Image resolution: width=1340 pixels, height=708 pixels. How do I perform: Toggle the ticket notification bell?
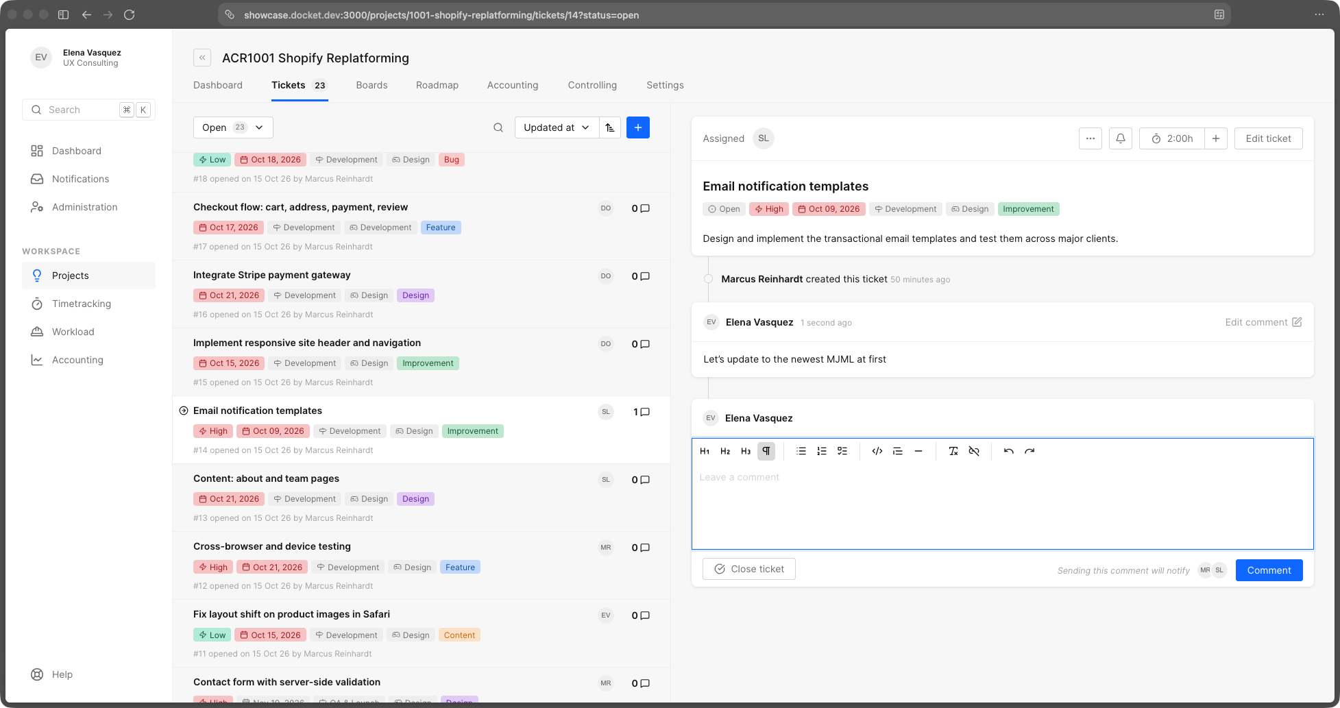point(1121,138)
